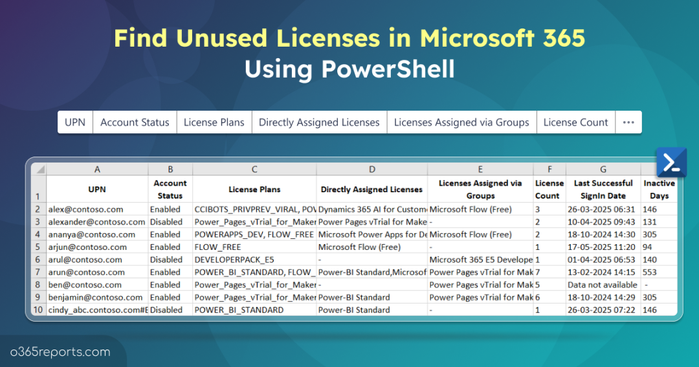The height and width of the screenshot is (367, 699).
Task: Select column B header
Action: tap(170, 169)
